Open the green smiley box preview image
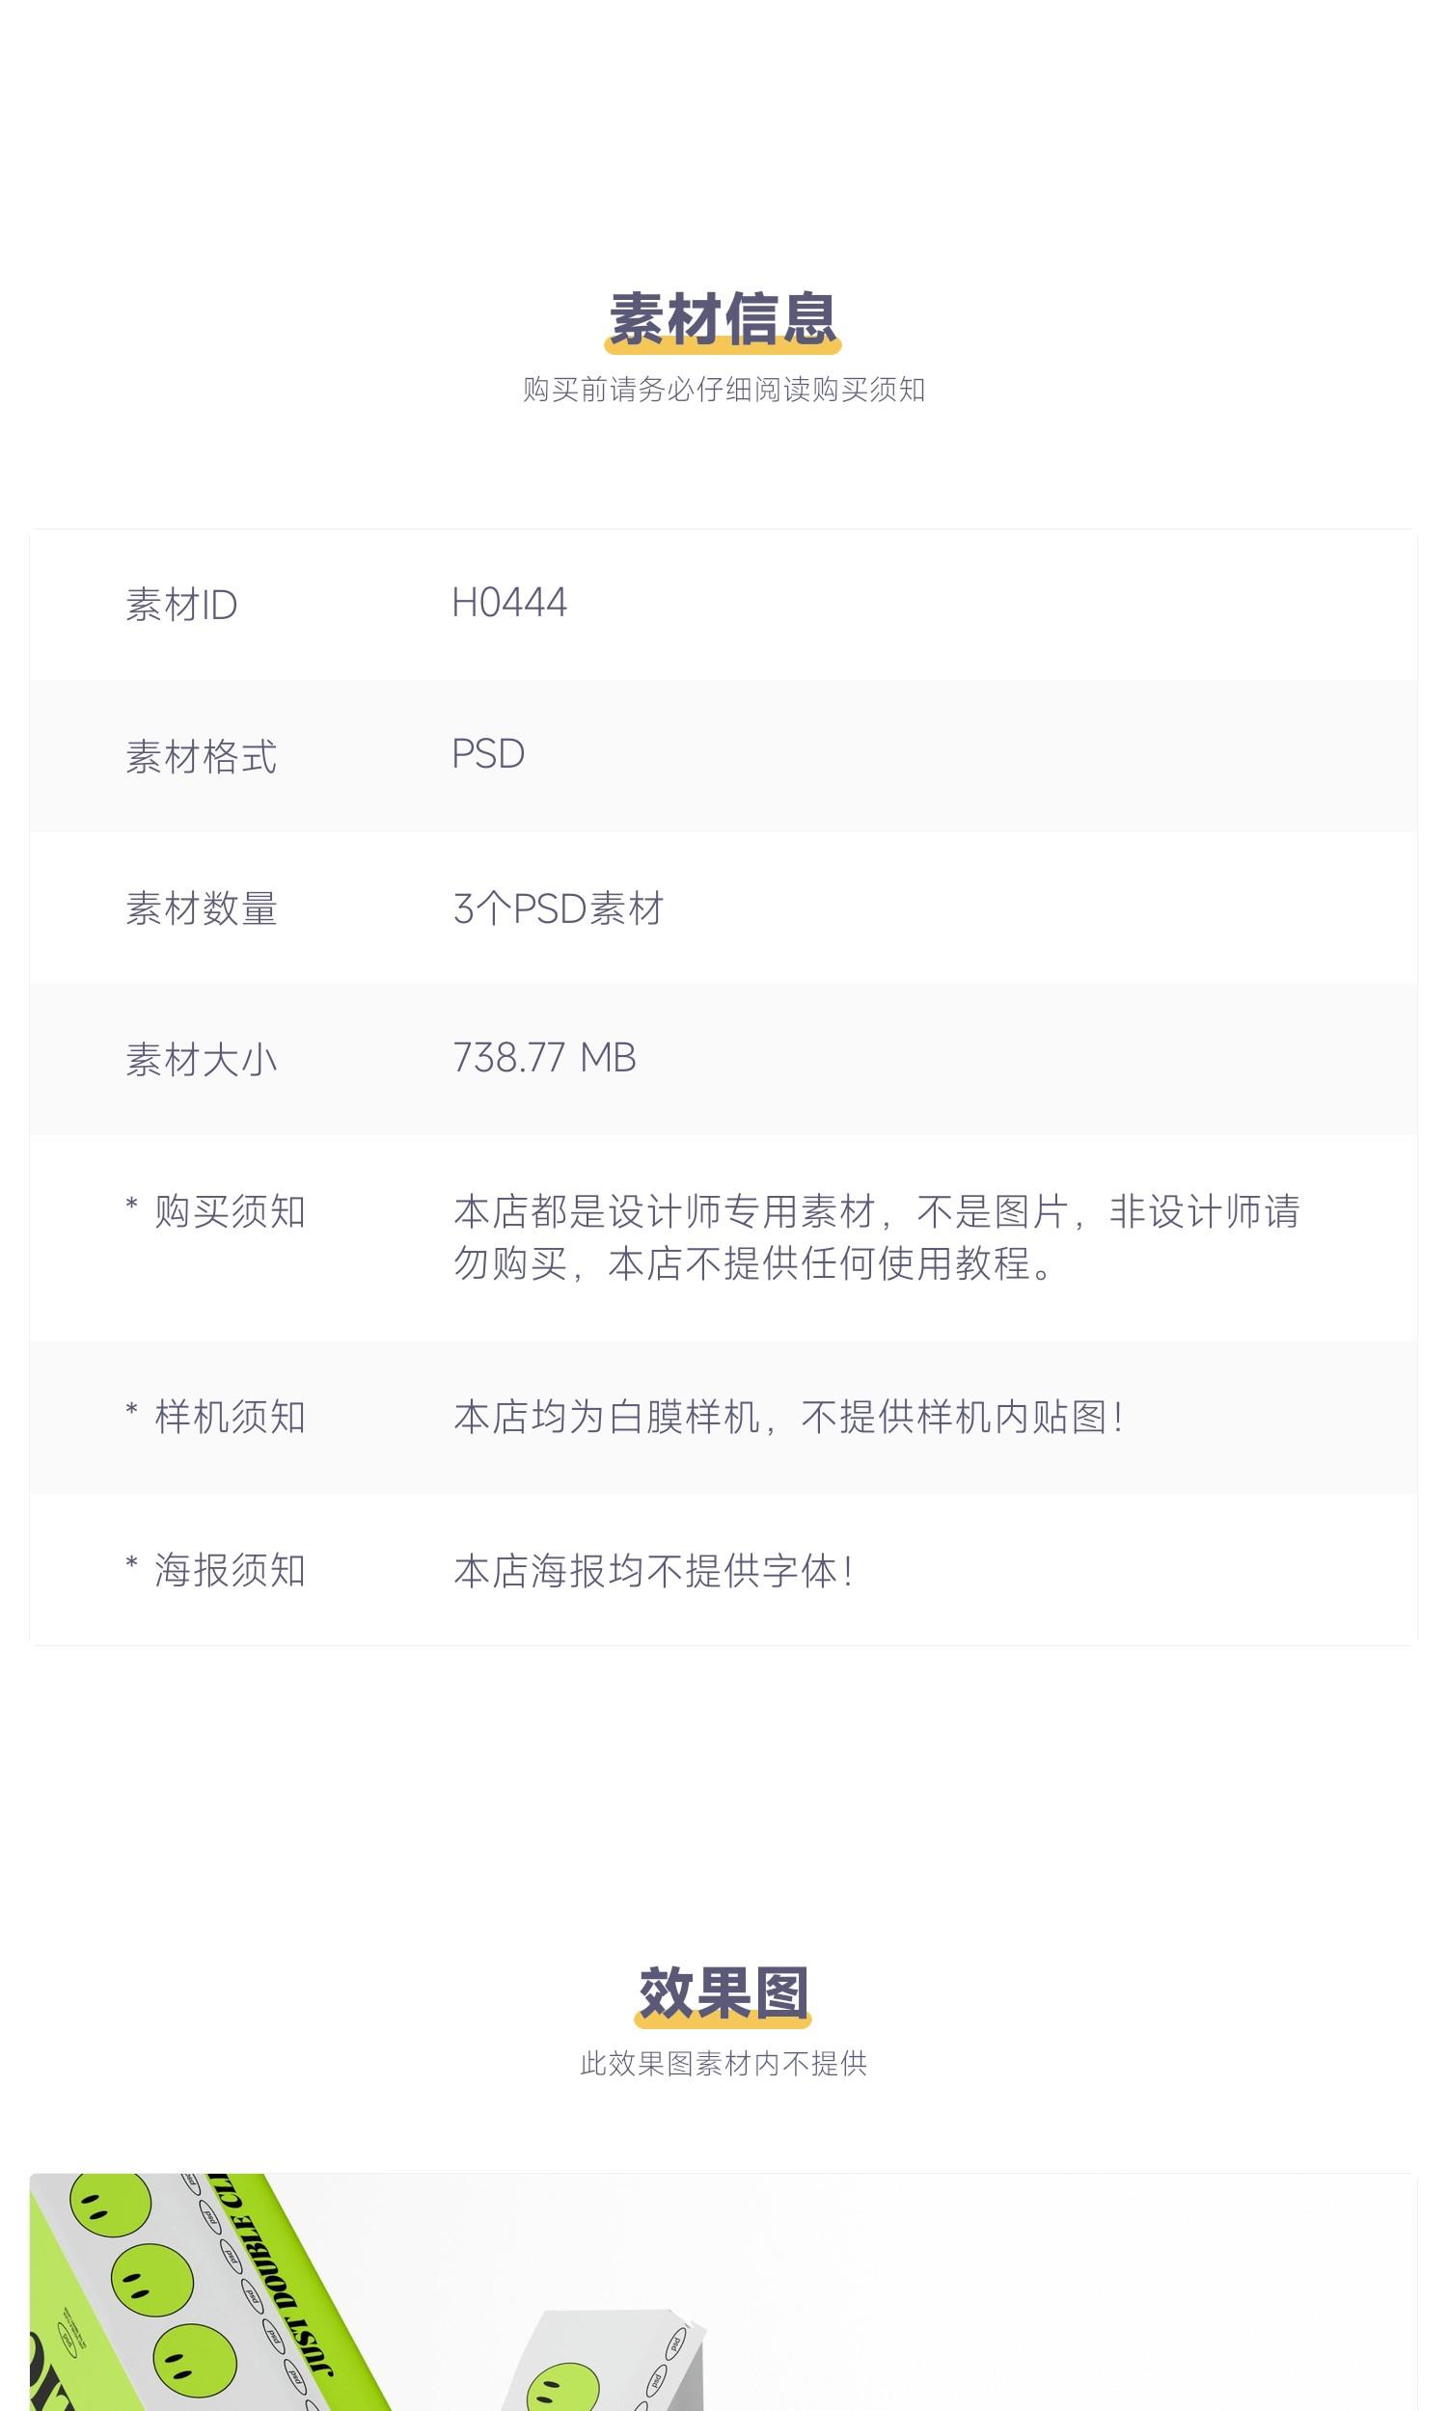Screen dimensions: 1447x2411 tap(723, 2292)
